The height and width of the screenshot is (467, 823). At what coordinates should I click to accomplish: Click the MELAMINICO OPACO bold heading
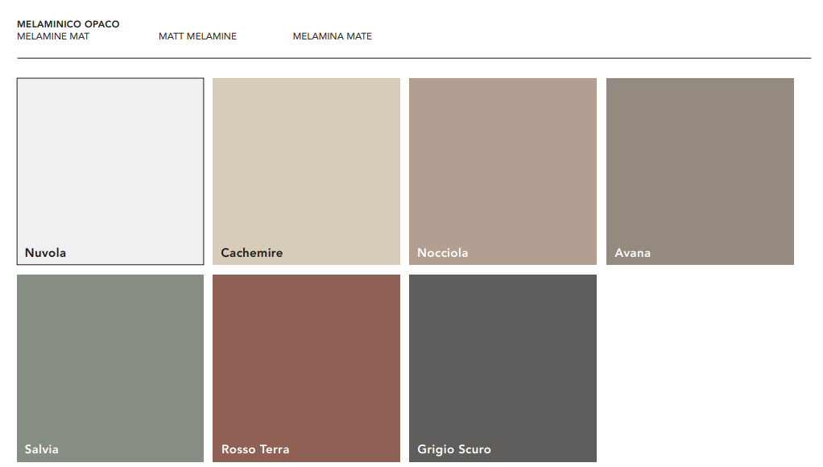[68, 24]
